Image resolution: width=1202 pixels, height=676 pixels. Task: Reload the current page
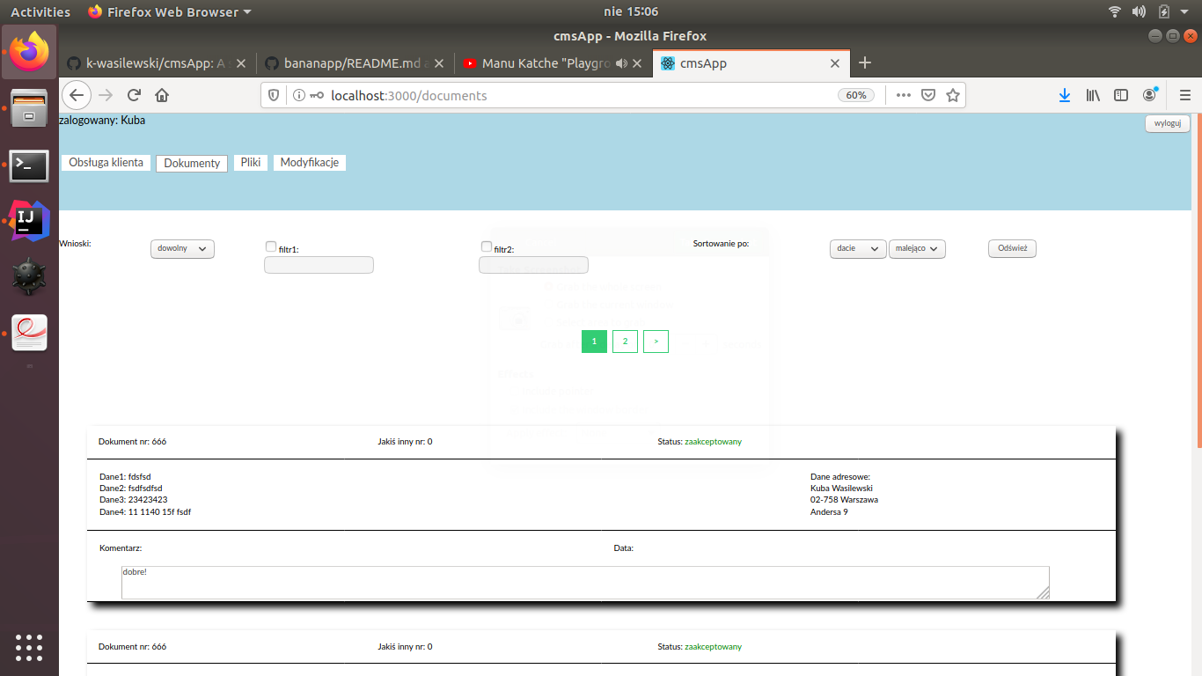(134, 95)
